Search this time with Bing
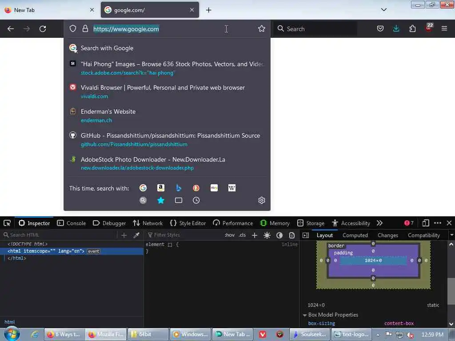The image size is (455, 341). [179, 188]
